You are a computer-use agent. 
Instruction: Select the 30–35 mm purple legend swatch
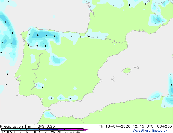(x=61, y=129)
